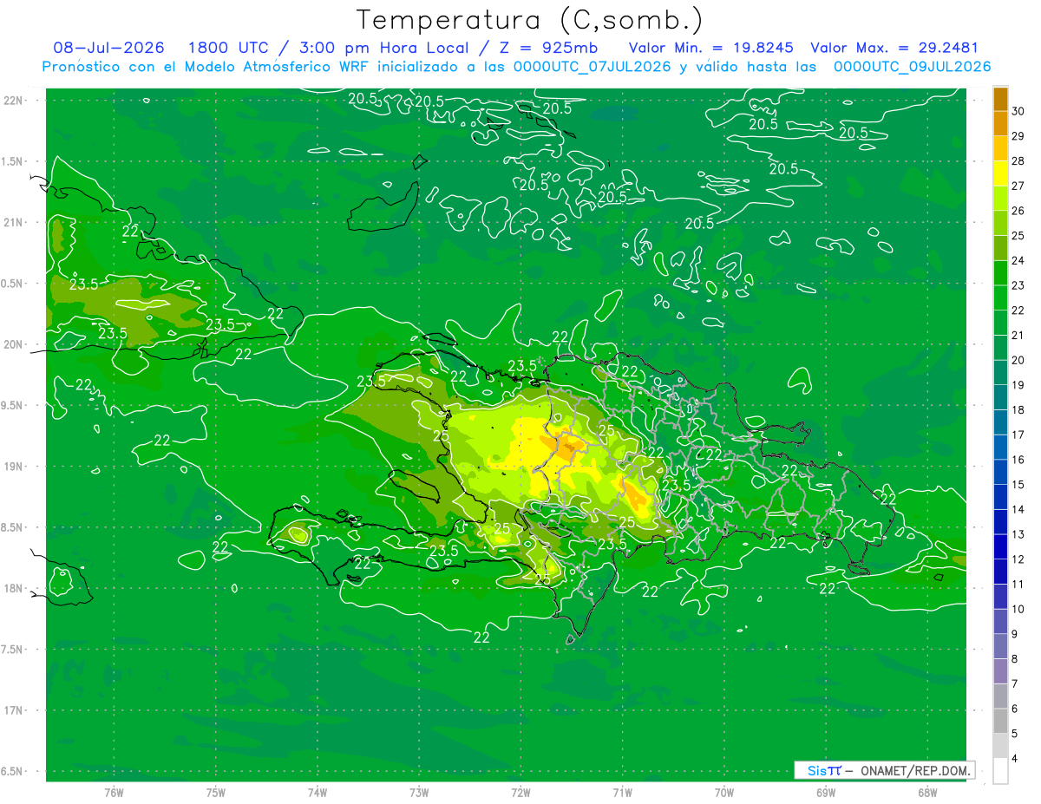
Task: Select the date text "08-Jul-2026"
Action: click(108, 48)
